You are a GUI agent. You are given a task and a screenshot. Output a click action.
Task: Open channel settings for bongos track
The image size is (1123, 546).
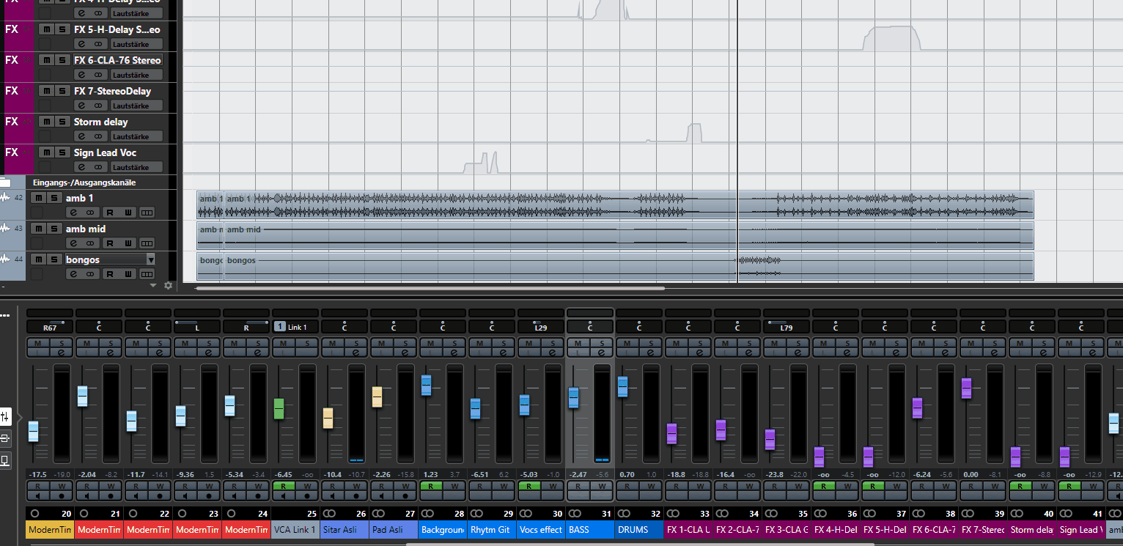[73, 274]
